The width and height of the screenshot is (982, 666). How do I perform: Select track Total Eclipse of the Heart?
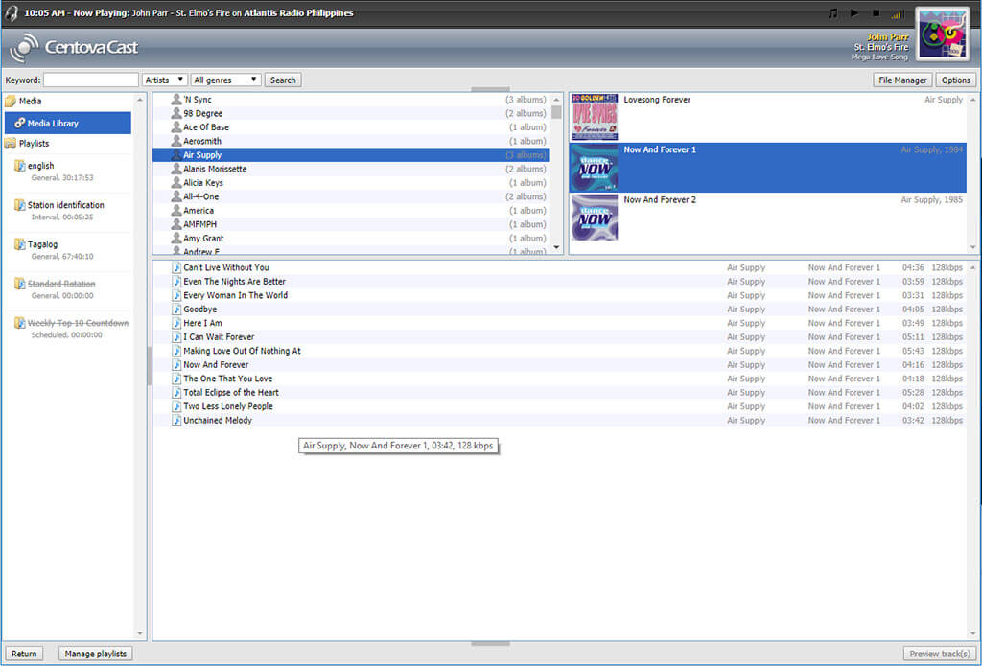click(559, 393)
